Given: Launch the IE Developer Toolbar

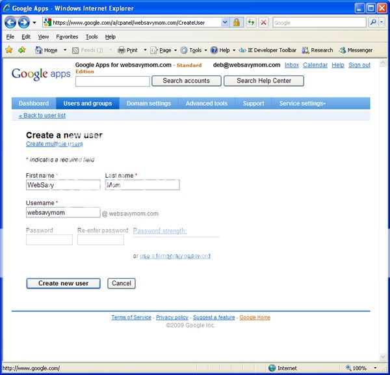Looking at the screenshot, I should (x=267, y=50).
